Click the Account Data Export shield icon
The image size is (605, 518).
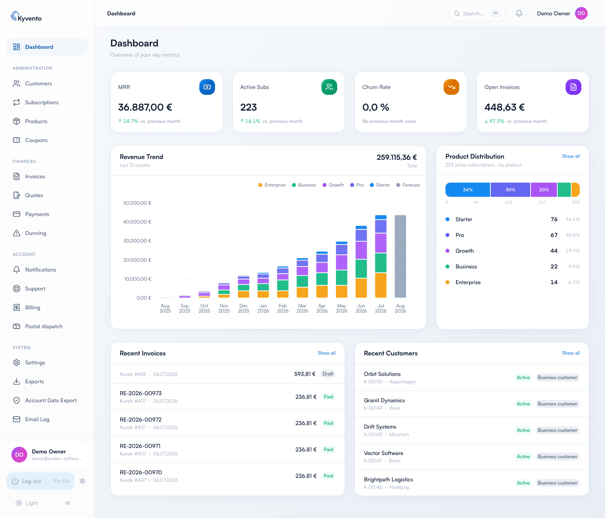[x=17, y=400]
